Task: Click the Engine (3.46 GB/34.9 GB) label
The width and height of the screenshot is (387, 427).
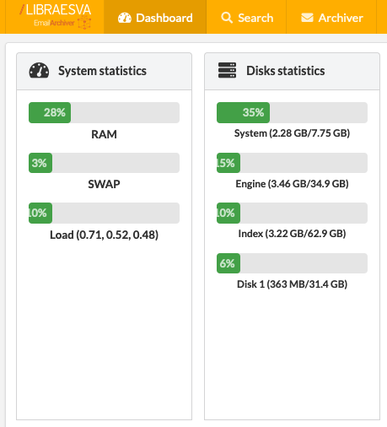Action: click(292, 184)
